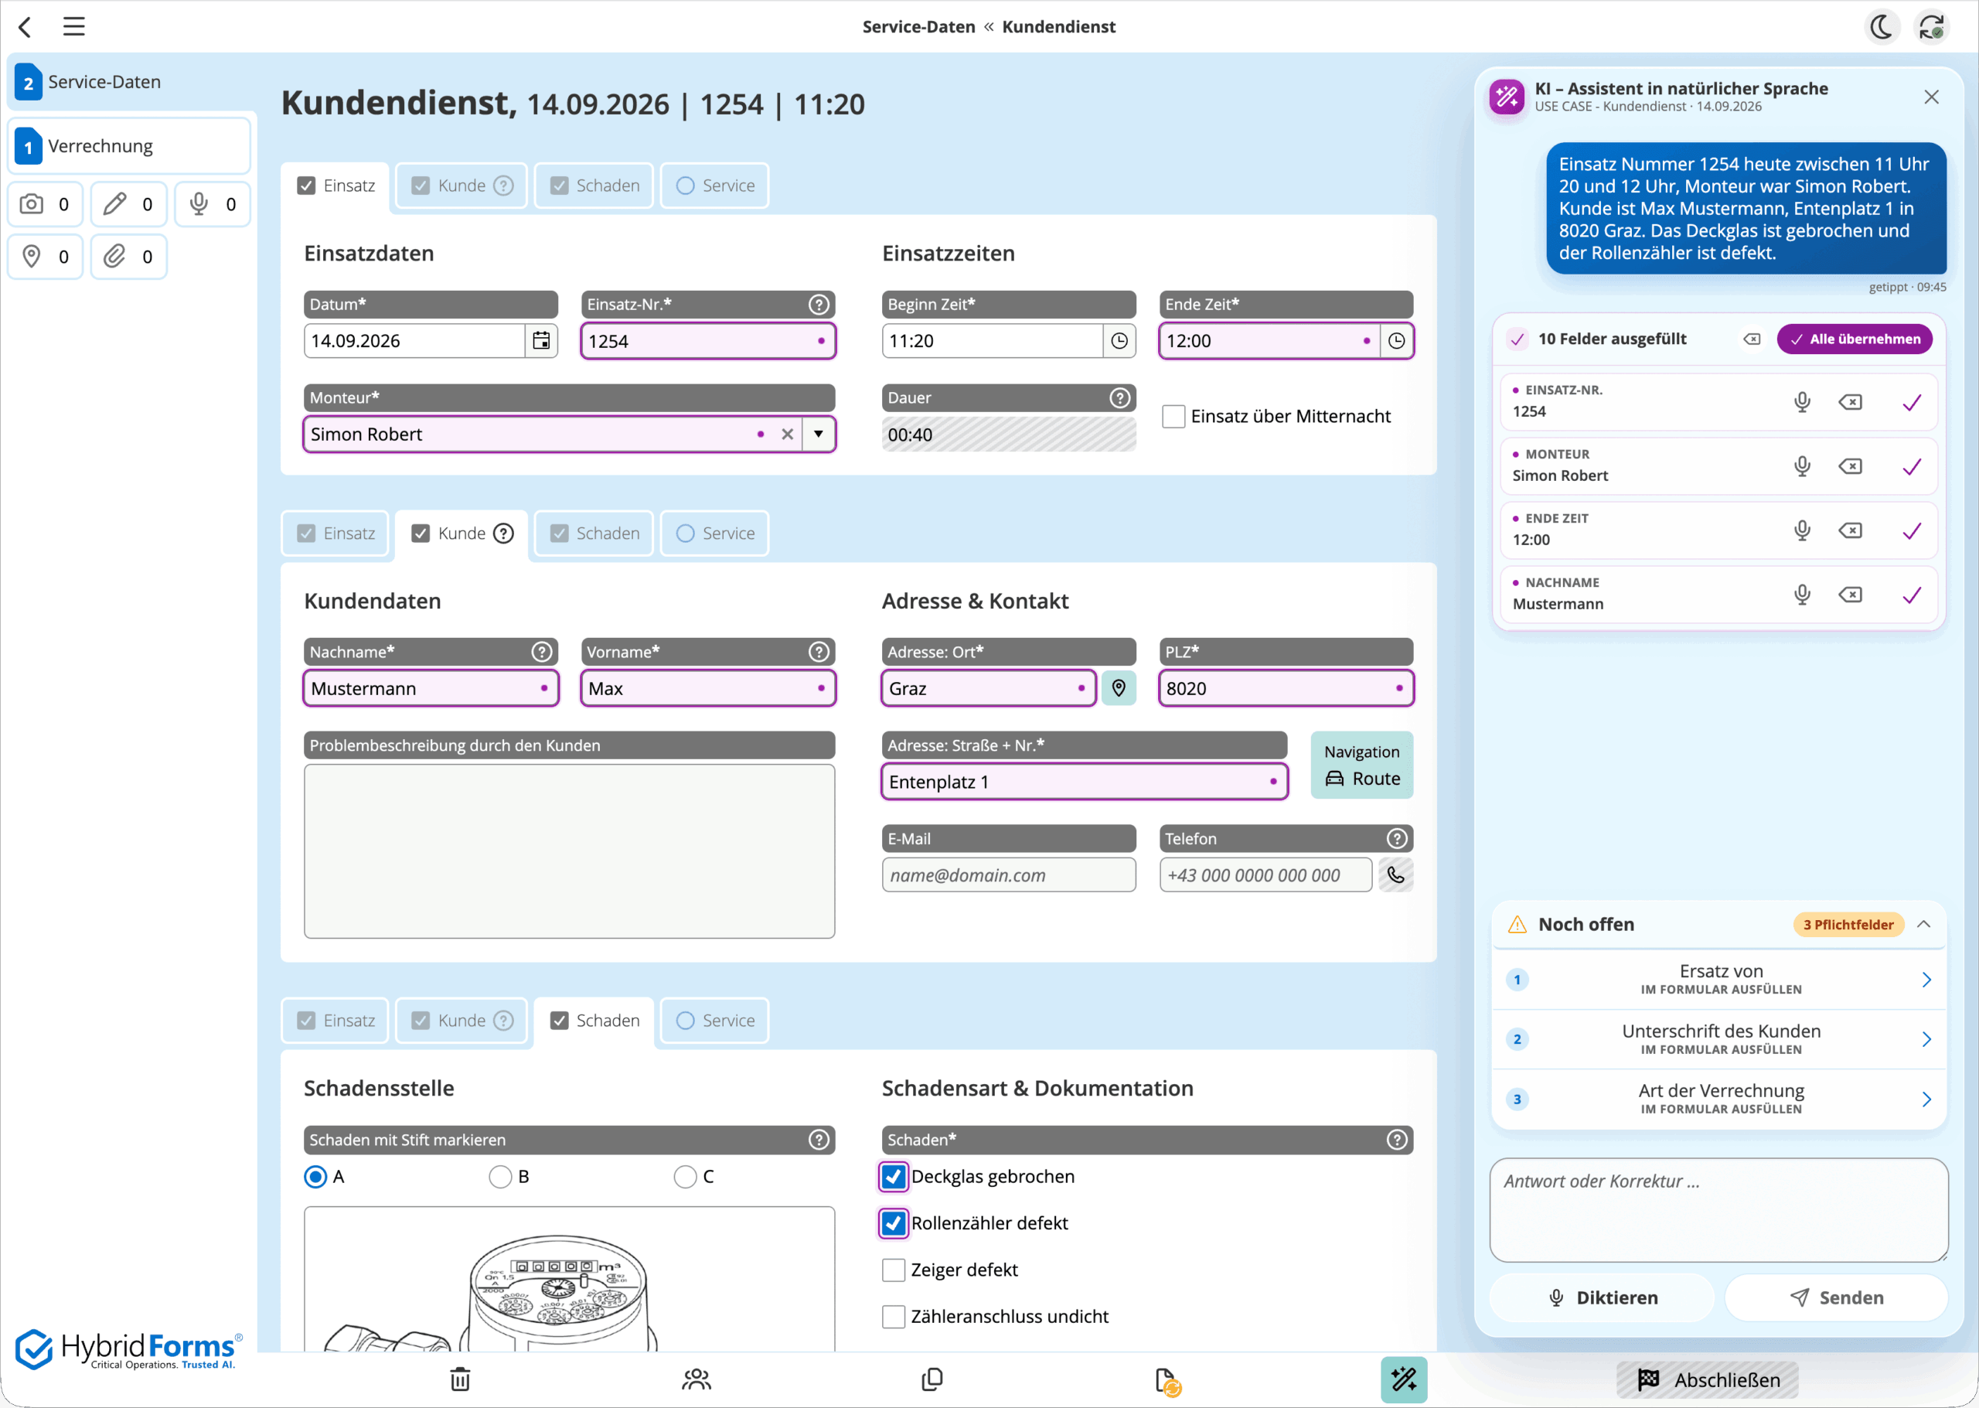Image resolution: width=1979 pixels, height=1408 pixels.
Task: Open the Monteur dropdown arrow
Action: [x=819, y=435]
